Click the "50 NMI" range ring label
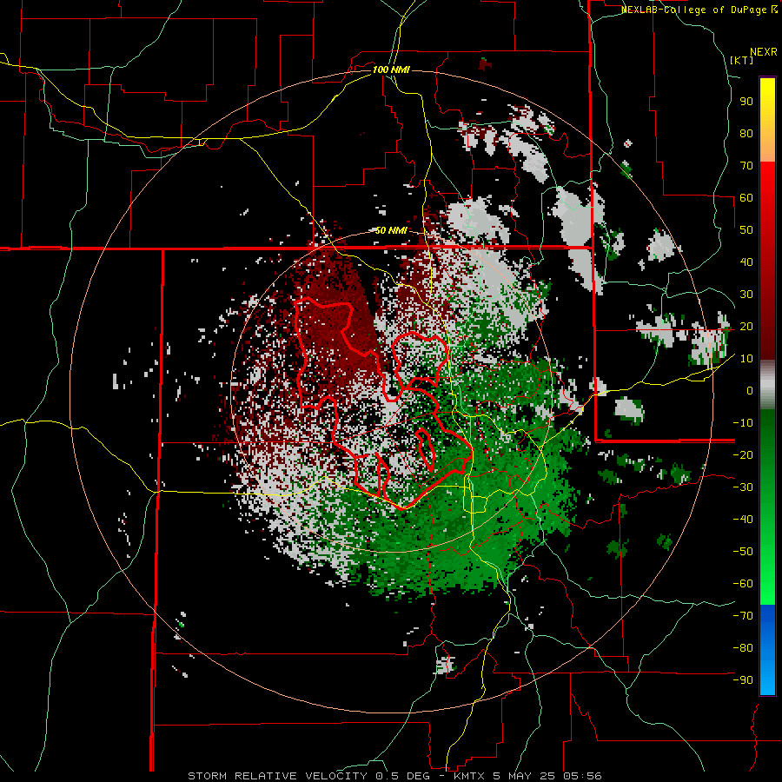Screen dimensions: 782x782 click(391, 230)
